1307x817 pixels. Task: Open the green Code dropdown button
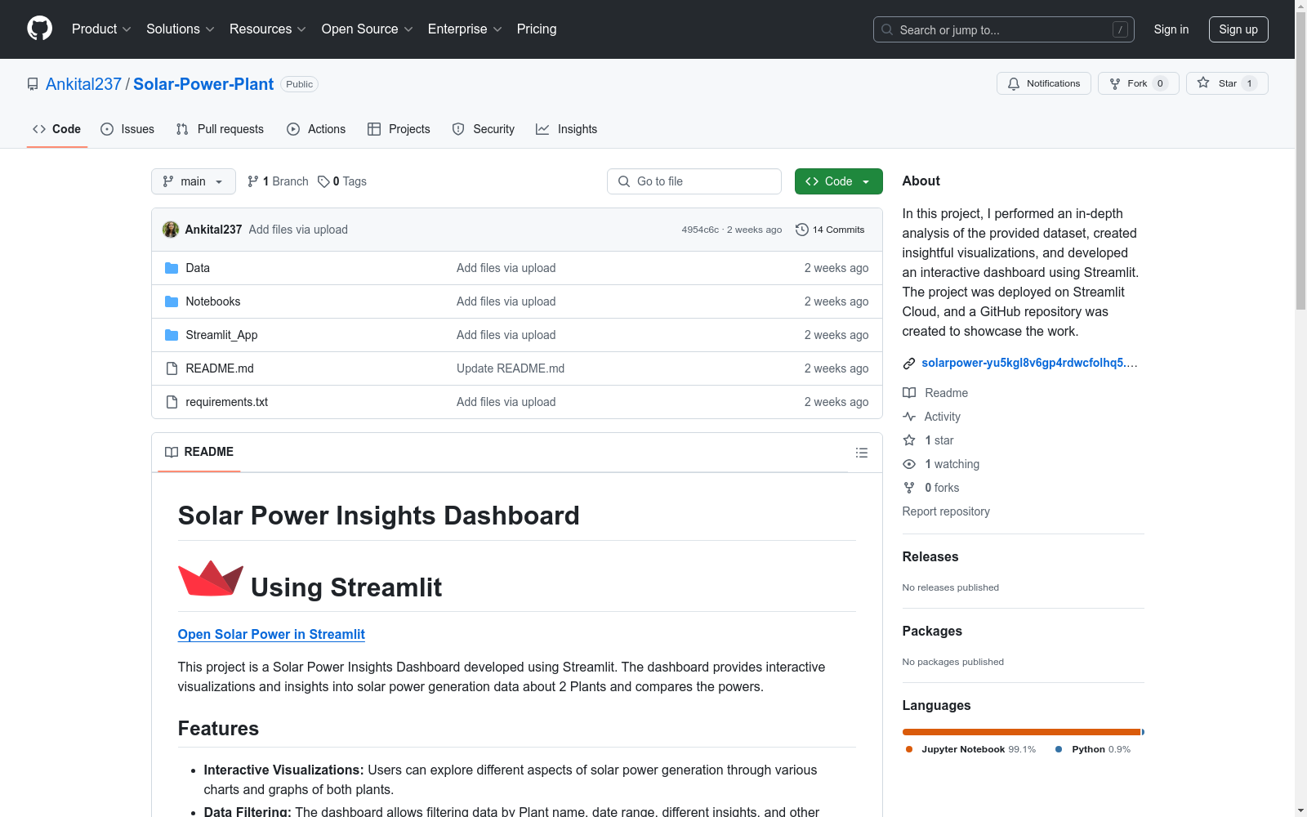pos(838,181)
